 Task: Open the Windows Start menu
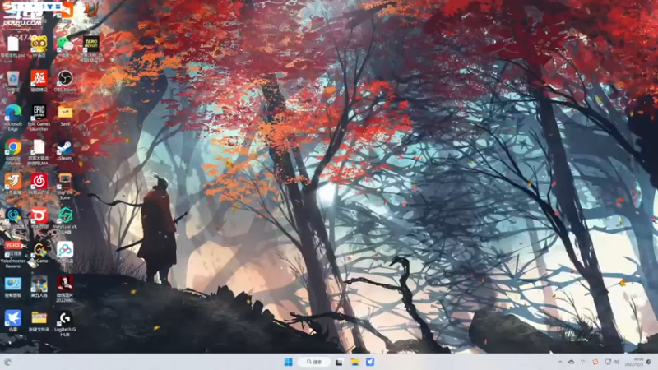pyautogui.click(x=289, y=362)
